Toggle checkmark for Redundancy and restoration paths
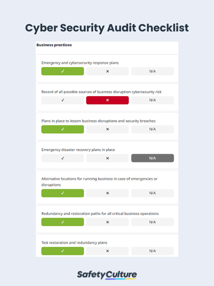214x286 pixels. point(62,222)
